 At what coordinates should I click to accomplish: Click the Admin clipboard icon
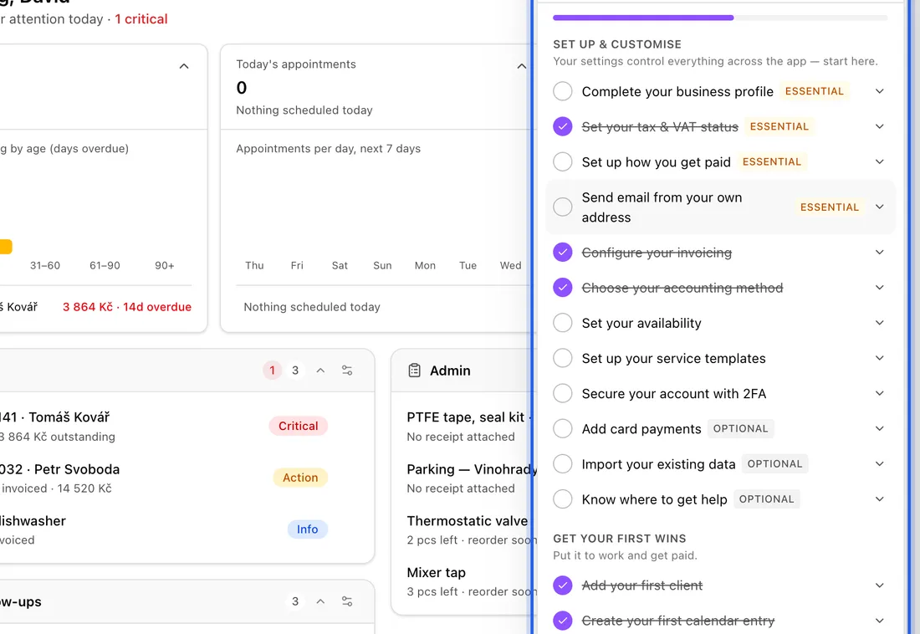pyautogui.click(x=414, y=371)
